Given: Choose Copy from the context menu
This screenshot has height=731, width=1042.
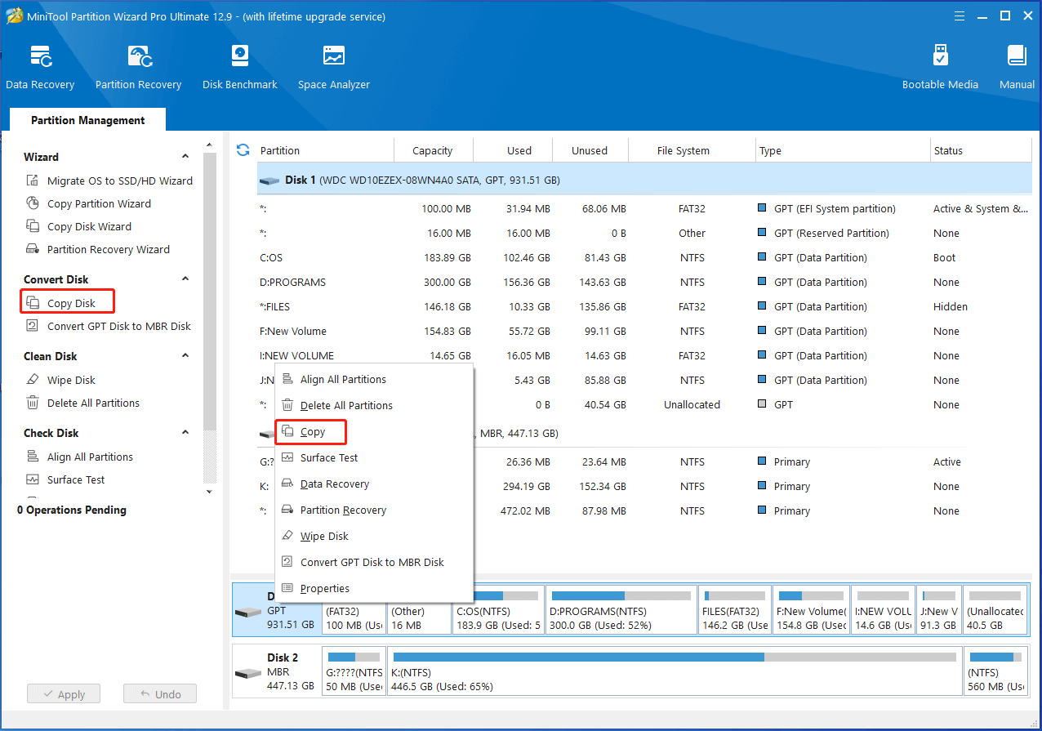Looking at the screenshot, I should coord(312,432).
